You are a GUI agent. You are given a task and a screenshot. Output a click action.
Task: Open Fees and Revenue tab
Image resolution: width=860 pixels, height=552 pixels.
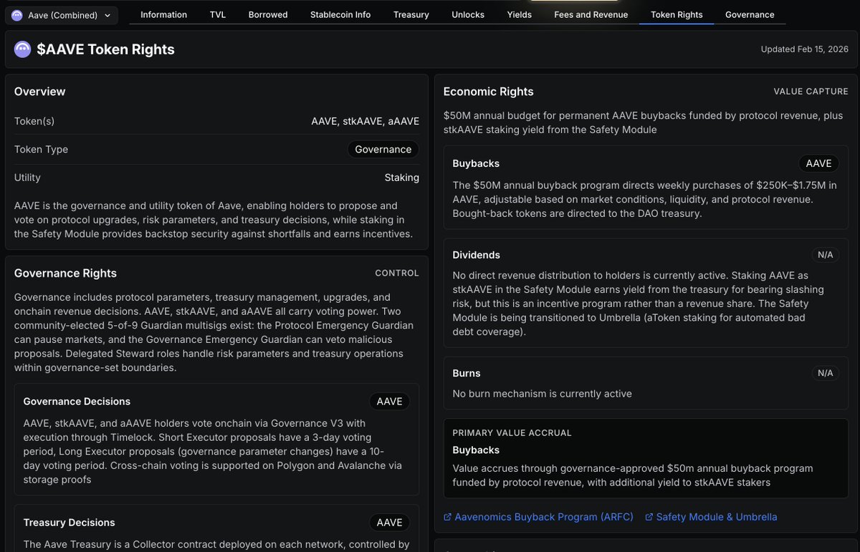coord(591,14)
